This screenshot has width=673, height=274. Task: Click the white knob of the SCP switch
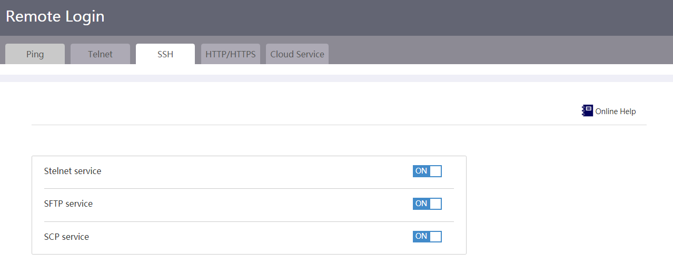coord(436,237)
